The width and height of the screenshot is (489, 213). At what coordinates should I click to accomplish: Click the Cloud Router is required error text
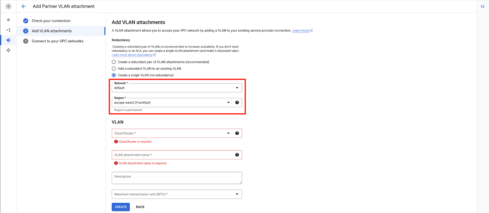(135, 142)
